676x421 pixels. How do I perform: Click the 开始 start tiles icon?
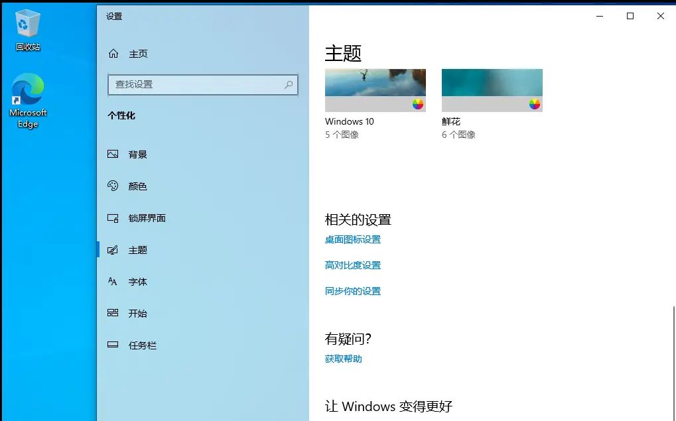pos(113,313)
